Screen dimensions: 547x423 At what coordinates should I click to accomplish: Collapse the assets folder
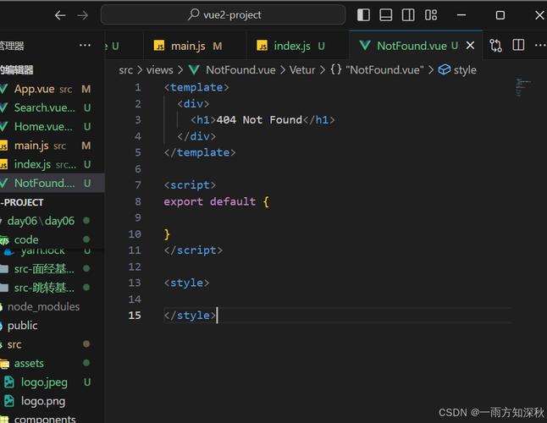pyautogui.click(x=29, y=364)
